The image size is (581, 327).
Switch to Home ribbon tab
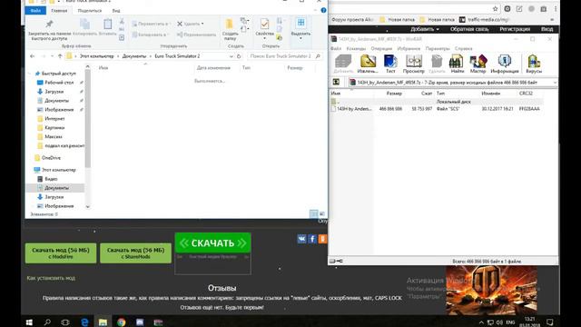[59, 10]
